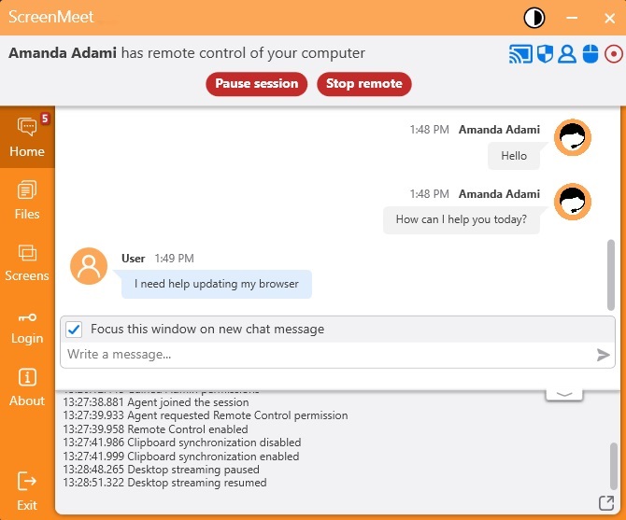Minimize the ScreenMeet window

click(572, 18)
